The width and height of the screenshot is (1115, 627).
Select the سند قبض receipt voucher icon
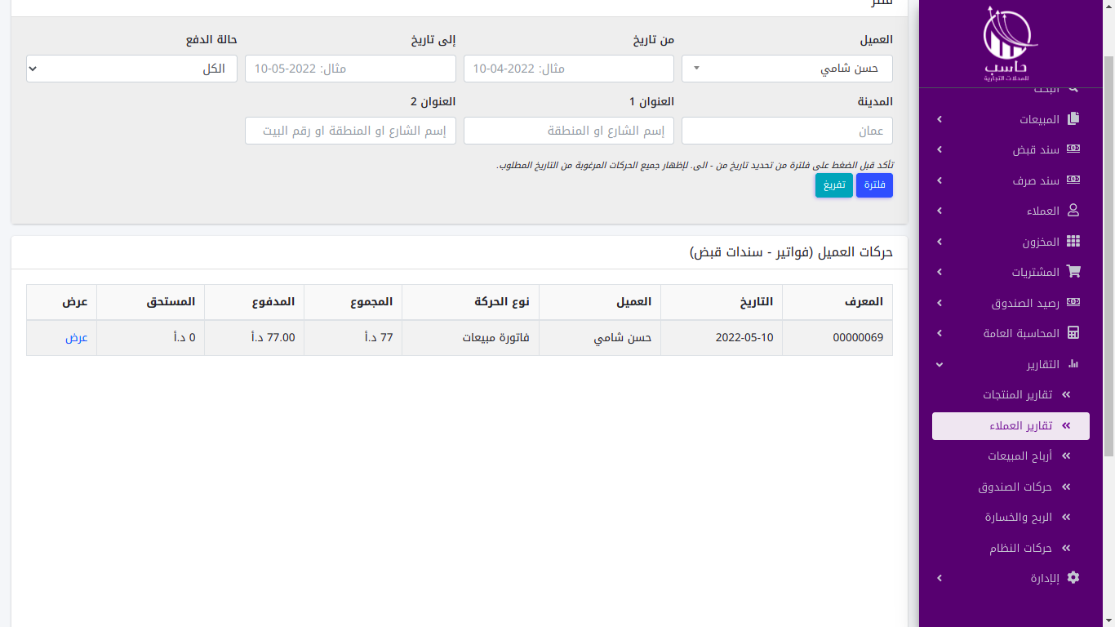(x=1074, y=149)
